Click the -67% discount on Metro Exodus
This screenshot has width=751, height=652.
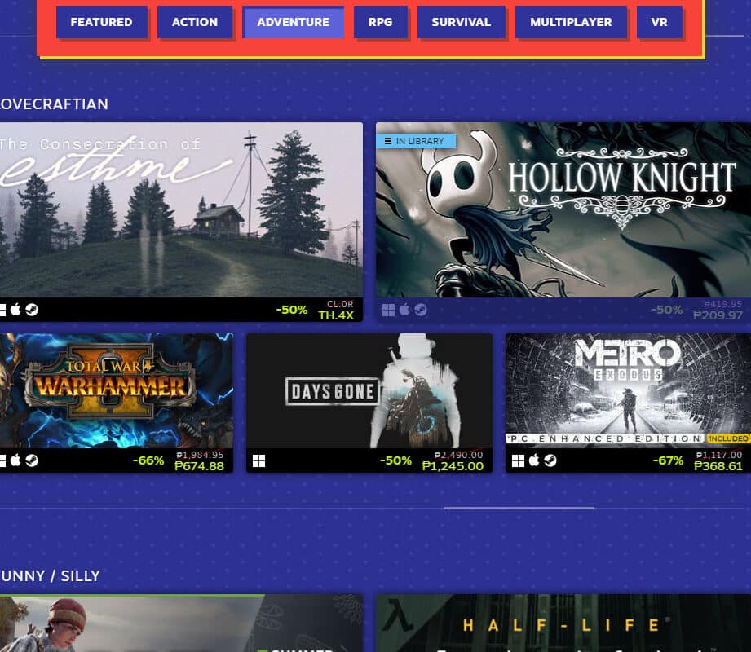point(668,460)
